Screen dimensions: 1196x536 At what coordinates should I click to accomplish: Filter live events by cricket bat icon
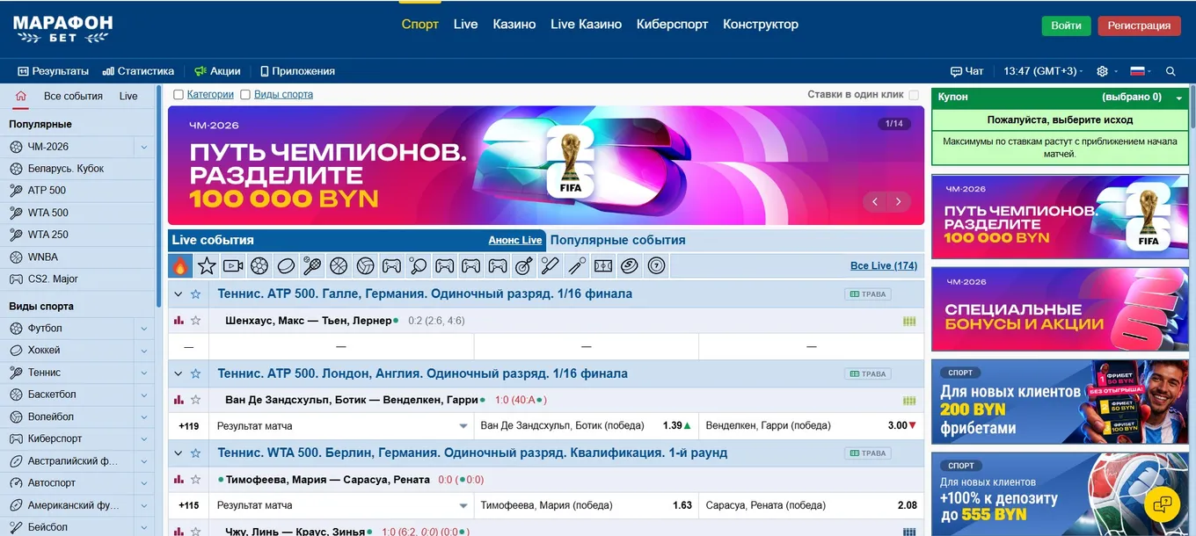tap(550, 265)
